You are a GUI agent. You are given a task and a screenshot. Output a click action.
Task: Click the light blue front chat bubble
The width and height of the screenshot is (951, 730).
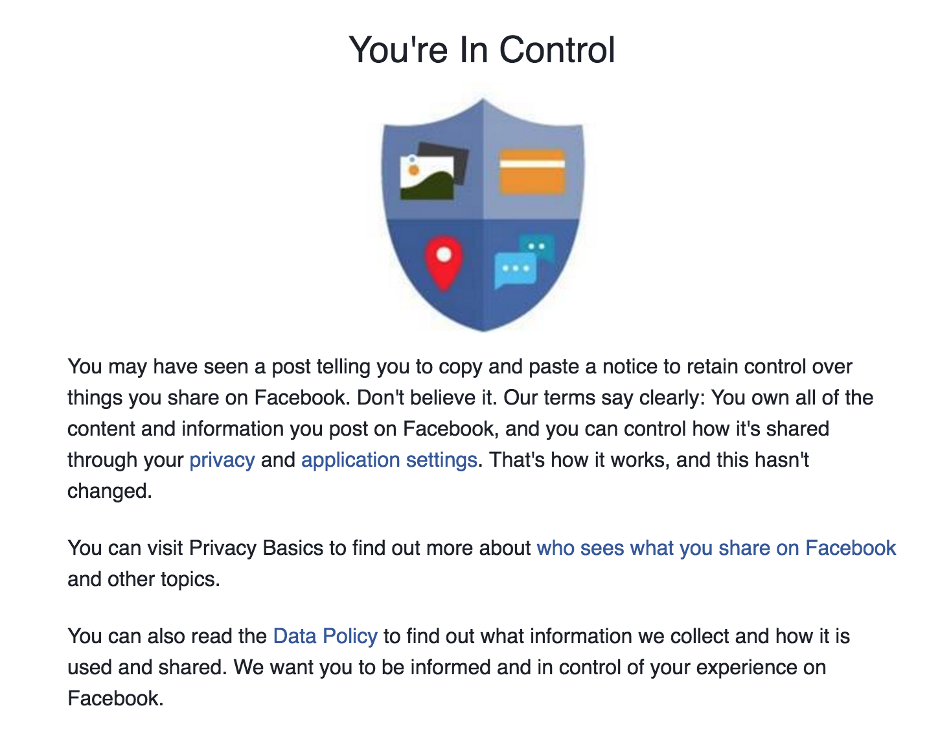515,270
